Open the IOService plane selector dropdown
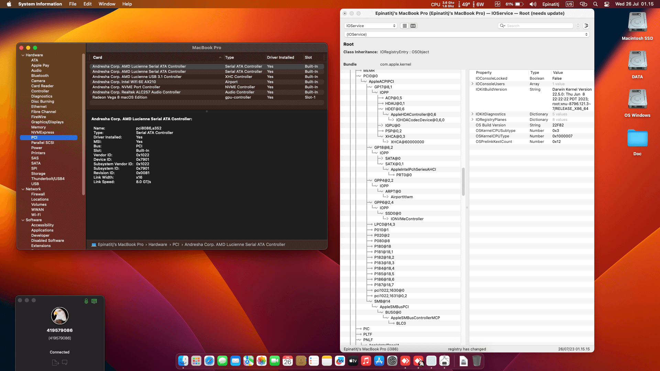 [x=371, y=26]
